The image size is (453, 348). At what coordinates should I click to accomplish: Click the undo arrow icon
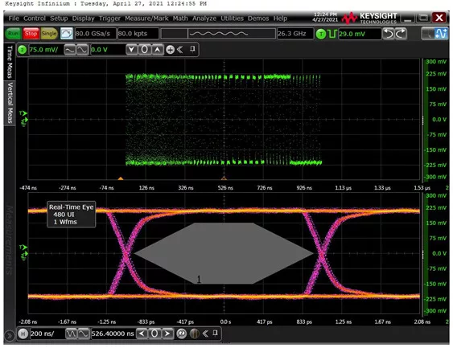tap(389, 34)
